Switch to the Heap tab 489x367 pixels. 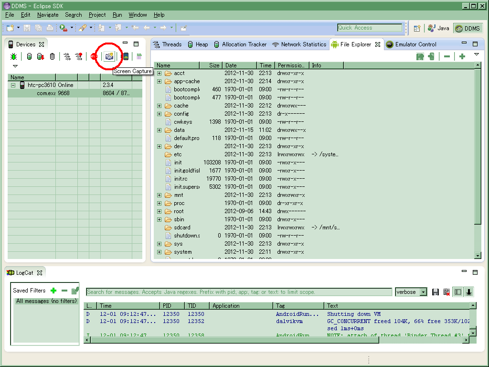click(x=198, y=44)
